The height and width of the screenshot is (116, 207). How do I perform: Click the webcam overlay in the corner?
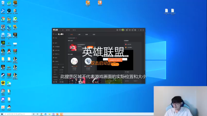tap(180, 101)
